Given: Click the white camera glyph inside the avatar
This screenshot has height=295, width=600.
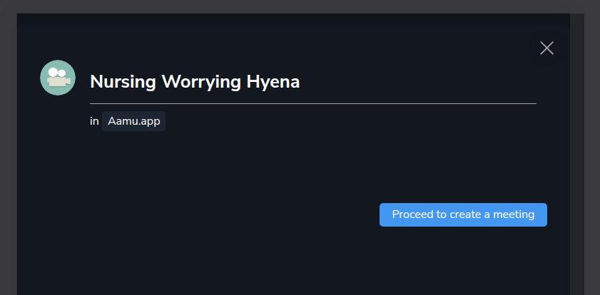Looking at the screenshot, I should (x=58, y=78).
